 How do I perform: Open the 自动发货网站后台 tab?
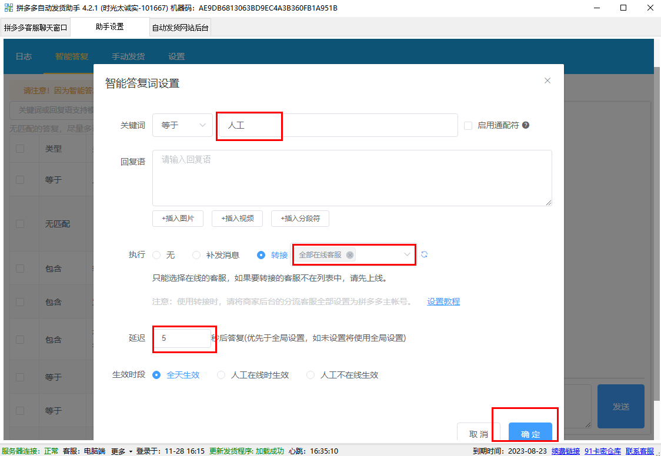(x=180, y=28)
